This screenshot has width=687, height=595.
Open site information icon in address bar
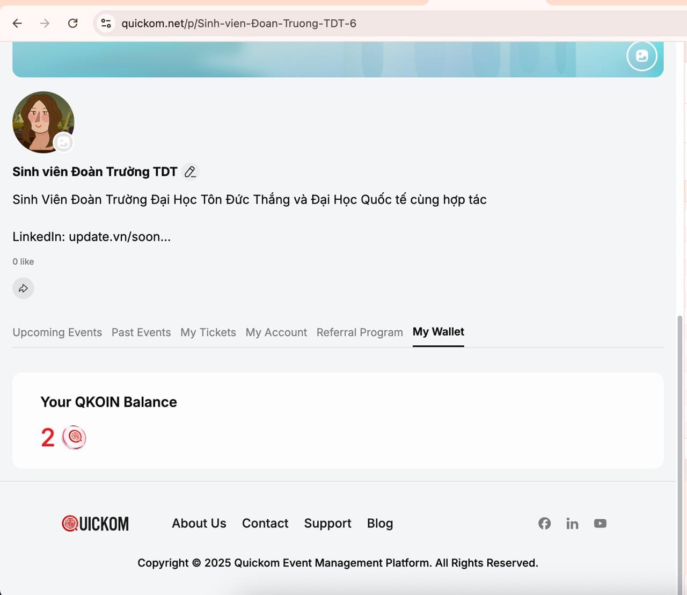pos(106,23)
